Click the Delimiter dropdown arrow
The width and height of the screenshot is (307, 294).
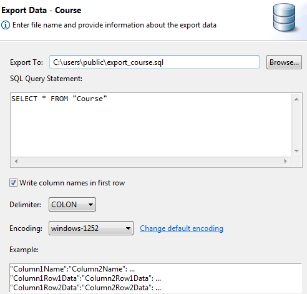point(90,205)
